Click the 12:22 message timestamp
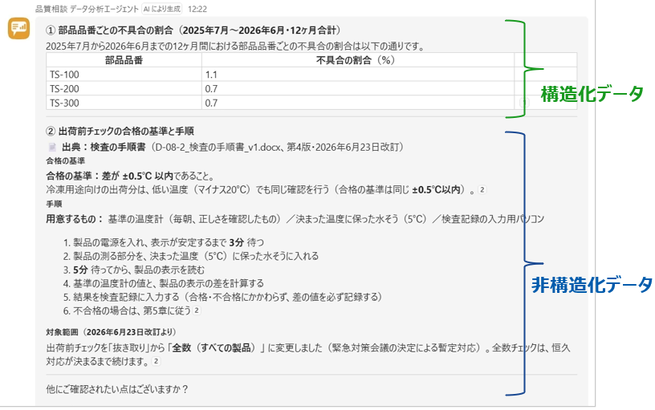Image resolution: width=655 pixels, height=410 pixels. click(x=197, y=9)
